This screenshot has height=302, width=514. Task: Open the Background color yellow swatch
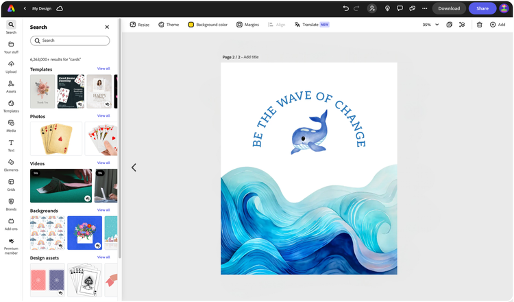[191, 25]
